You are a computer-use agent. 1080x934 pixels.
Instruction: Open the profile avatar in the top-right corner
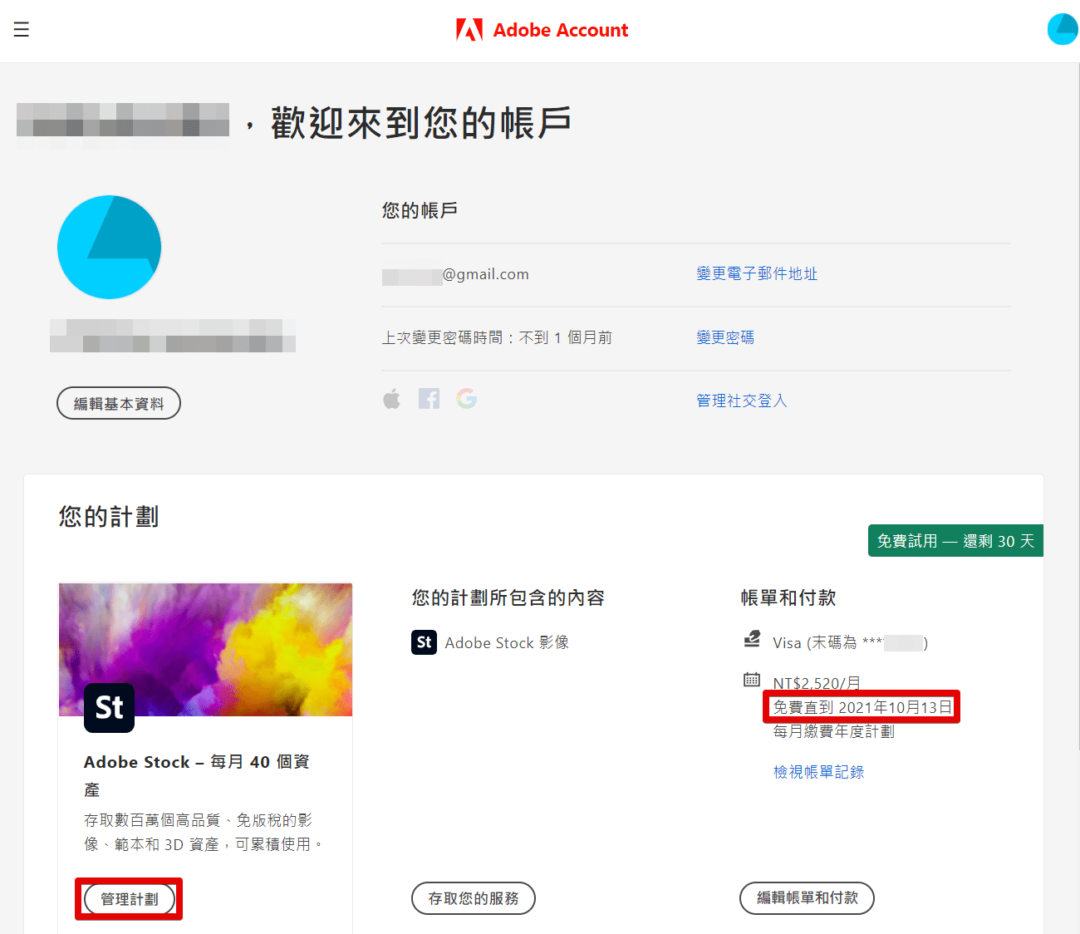(1063, 29)
